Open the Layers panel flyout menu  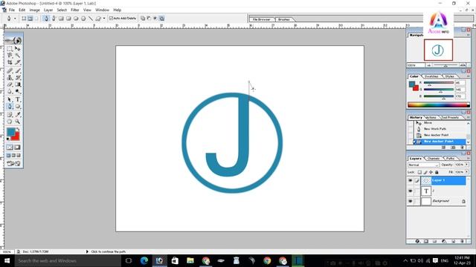[469, 158]
